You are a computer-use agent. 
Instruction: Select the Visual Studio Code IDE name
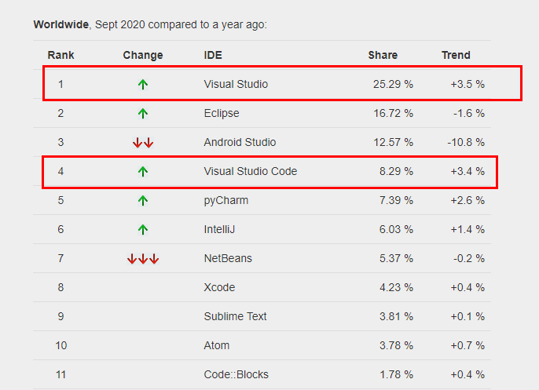tap(250, 171)
